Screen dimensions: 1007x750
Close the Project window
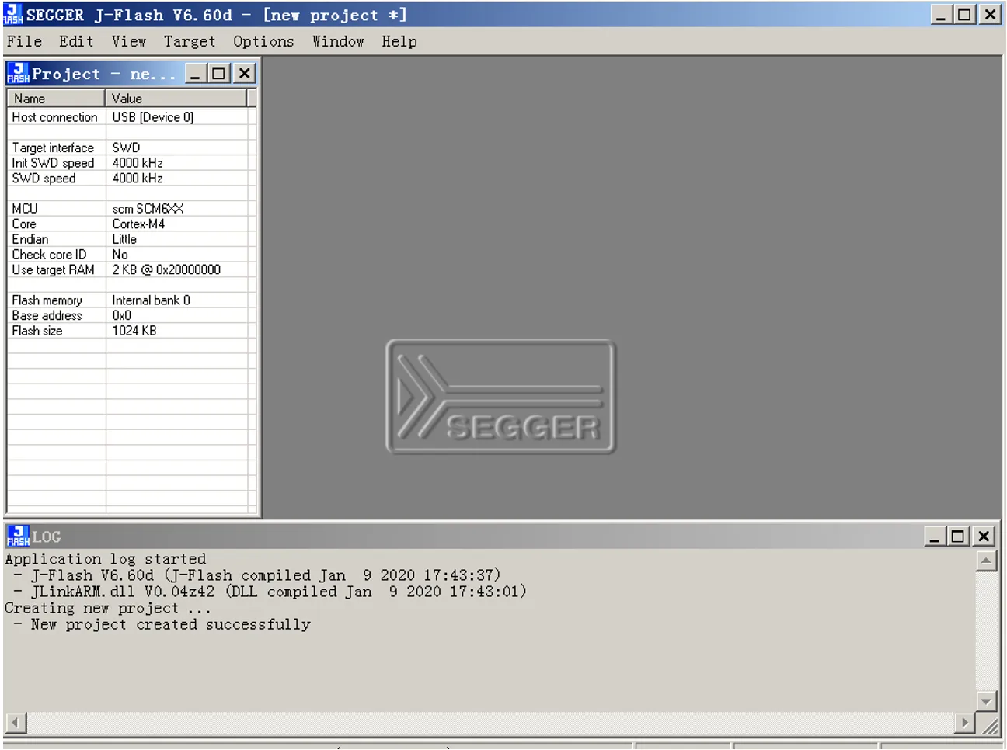tap(244, 74)
